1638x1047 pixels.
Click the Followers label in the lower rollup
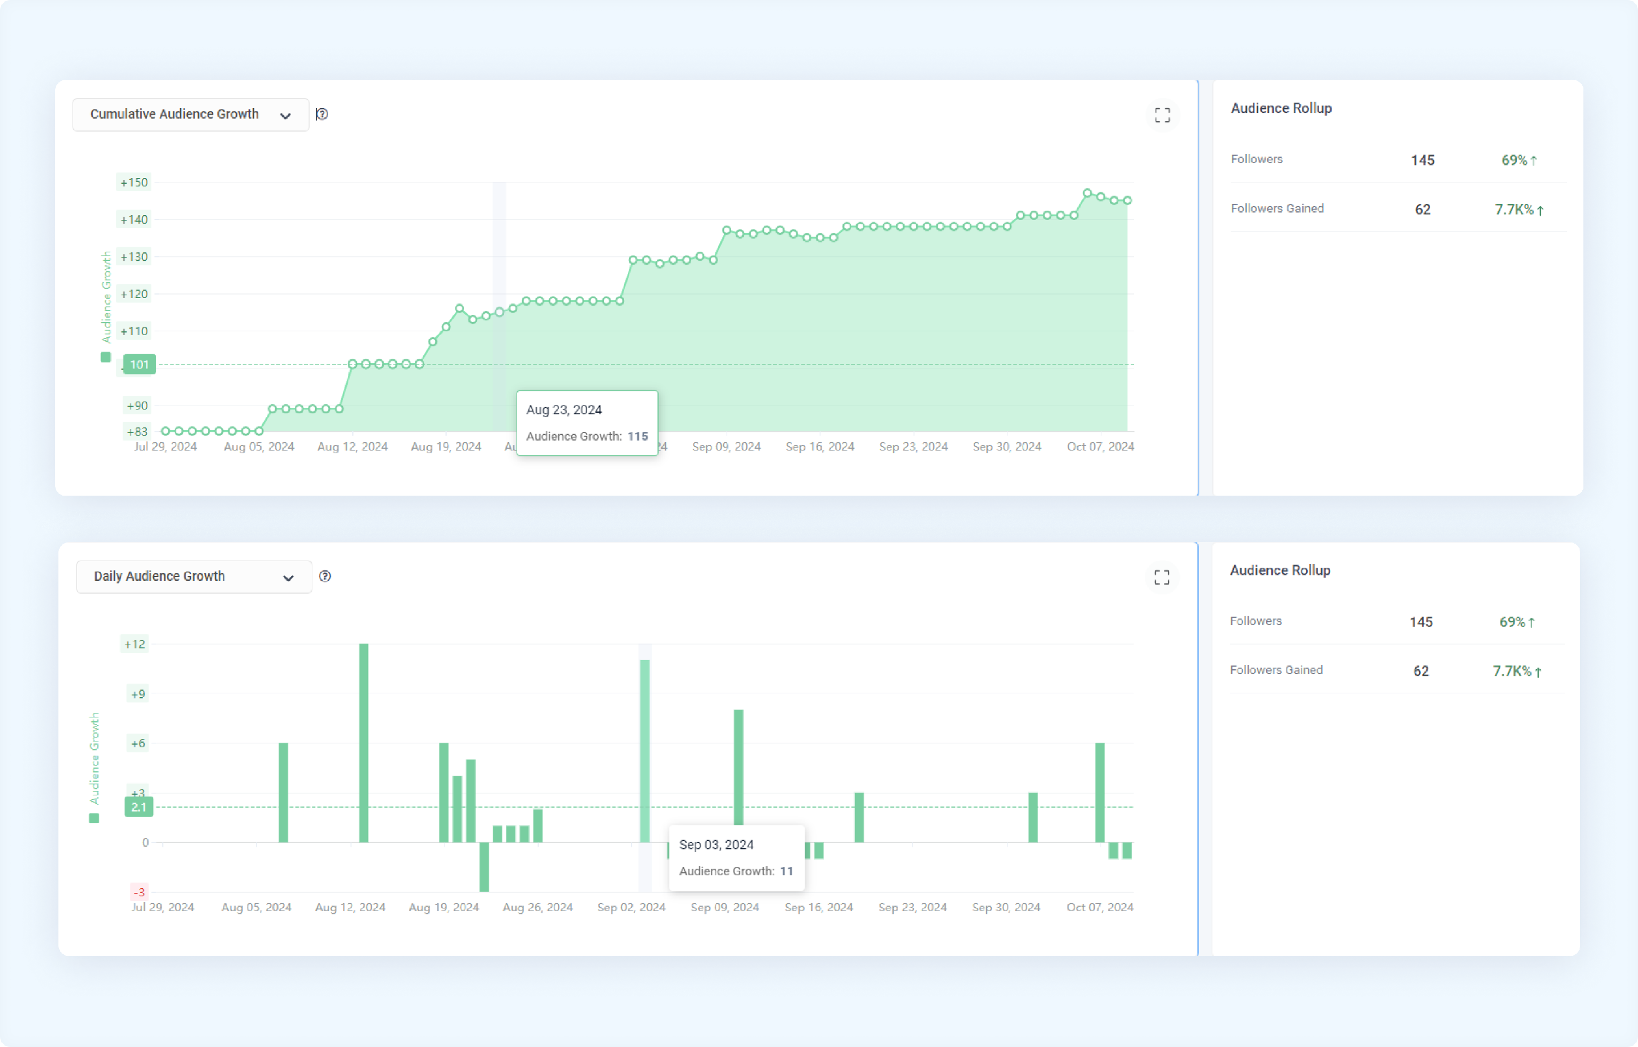pos(1256,621)
